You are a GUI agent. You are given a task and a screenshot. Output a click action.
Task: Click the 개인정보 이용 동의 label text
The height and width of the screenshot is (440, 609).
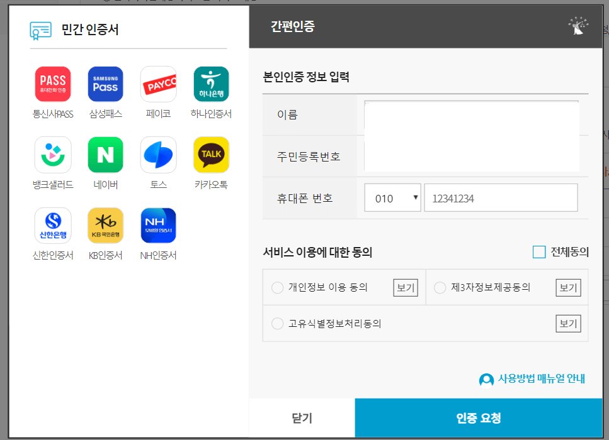[328, 287]
